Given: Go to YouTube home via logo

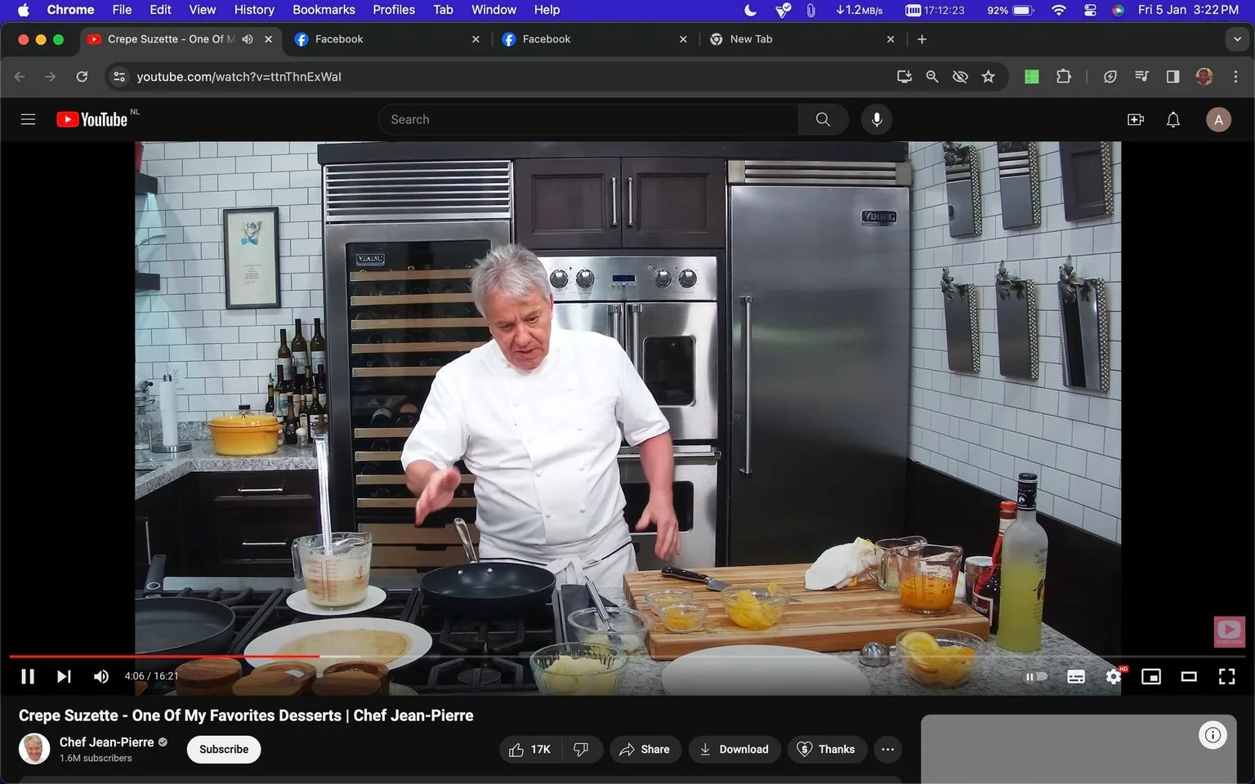Looking at the screenshot, I should click(92, 119).
